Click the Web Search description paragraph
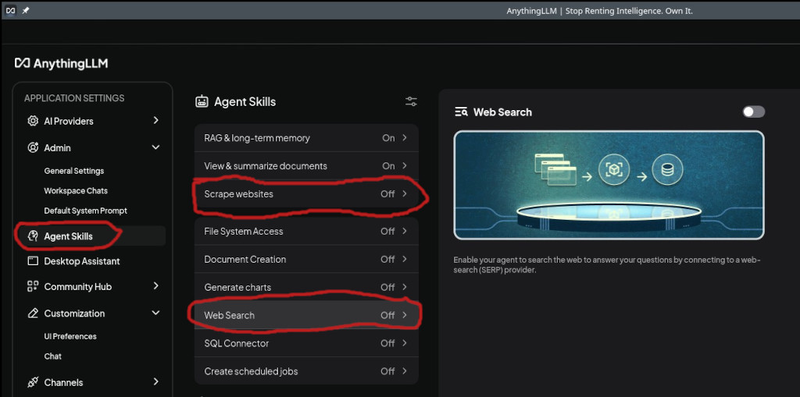The image size is (800, 397). [606, 265]
